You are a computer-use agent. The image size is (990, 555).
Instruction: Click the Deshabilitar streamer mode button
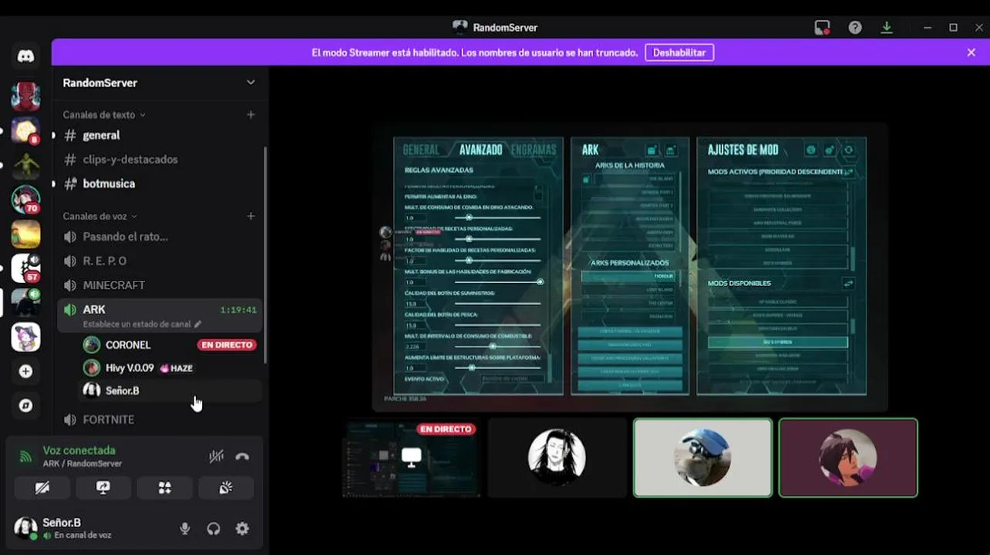pyautogui.click(x=679, y=52)
